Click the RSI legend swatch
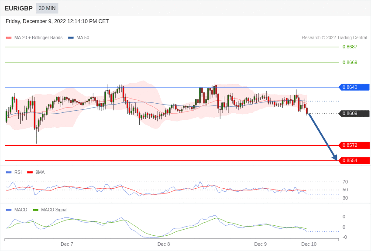The width and height of the screenshot is (371, 251). [9, 173]
